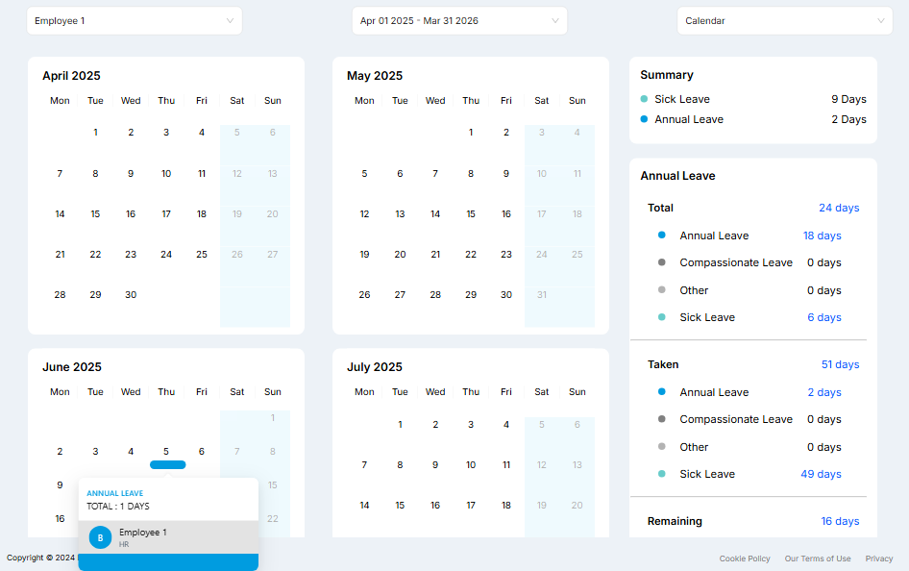The image size is (909, 571).
Task: Open Our Terms of Use link
Action: point(817,559)
